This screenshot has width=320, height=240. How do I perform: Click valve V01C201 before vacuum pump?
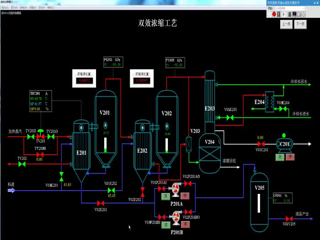click(x=260, y=144)
